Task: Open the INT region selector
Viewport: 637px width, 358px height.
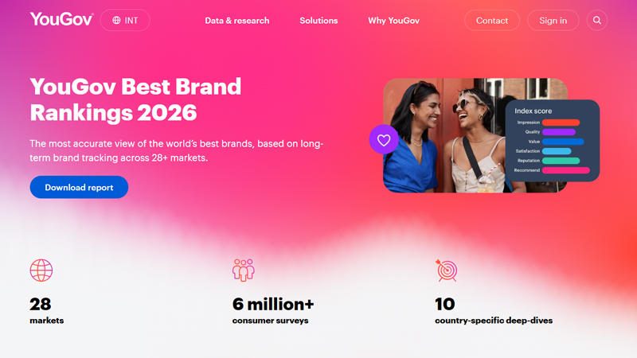Action: (x=125, y=21)
